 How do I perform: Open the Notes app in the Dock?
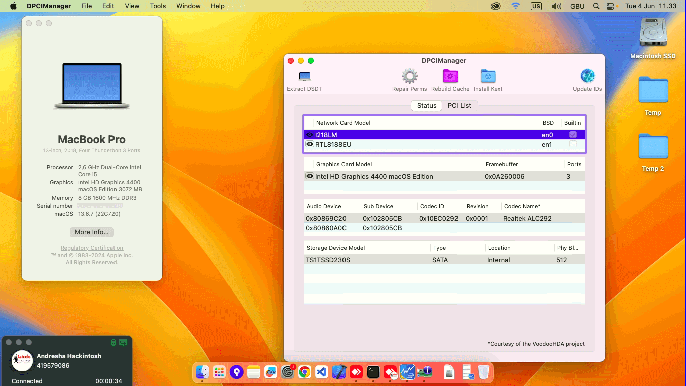[254, 372]
